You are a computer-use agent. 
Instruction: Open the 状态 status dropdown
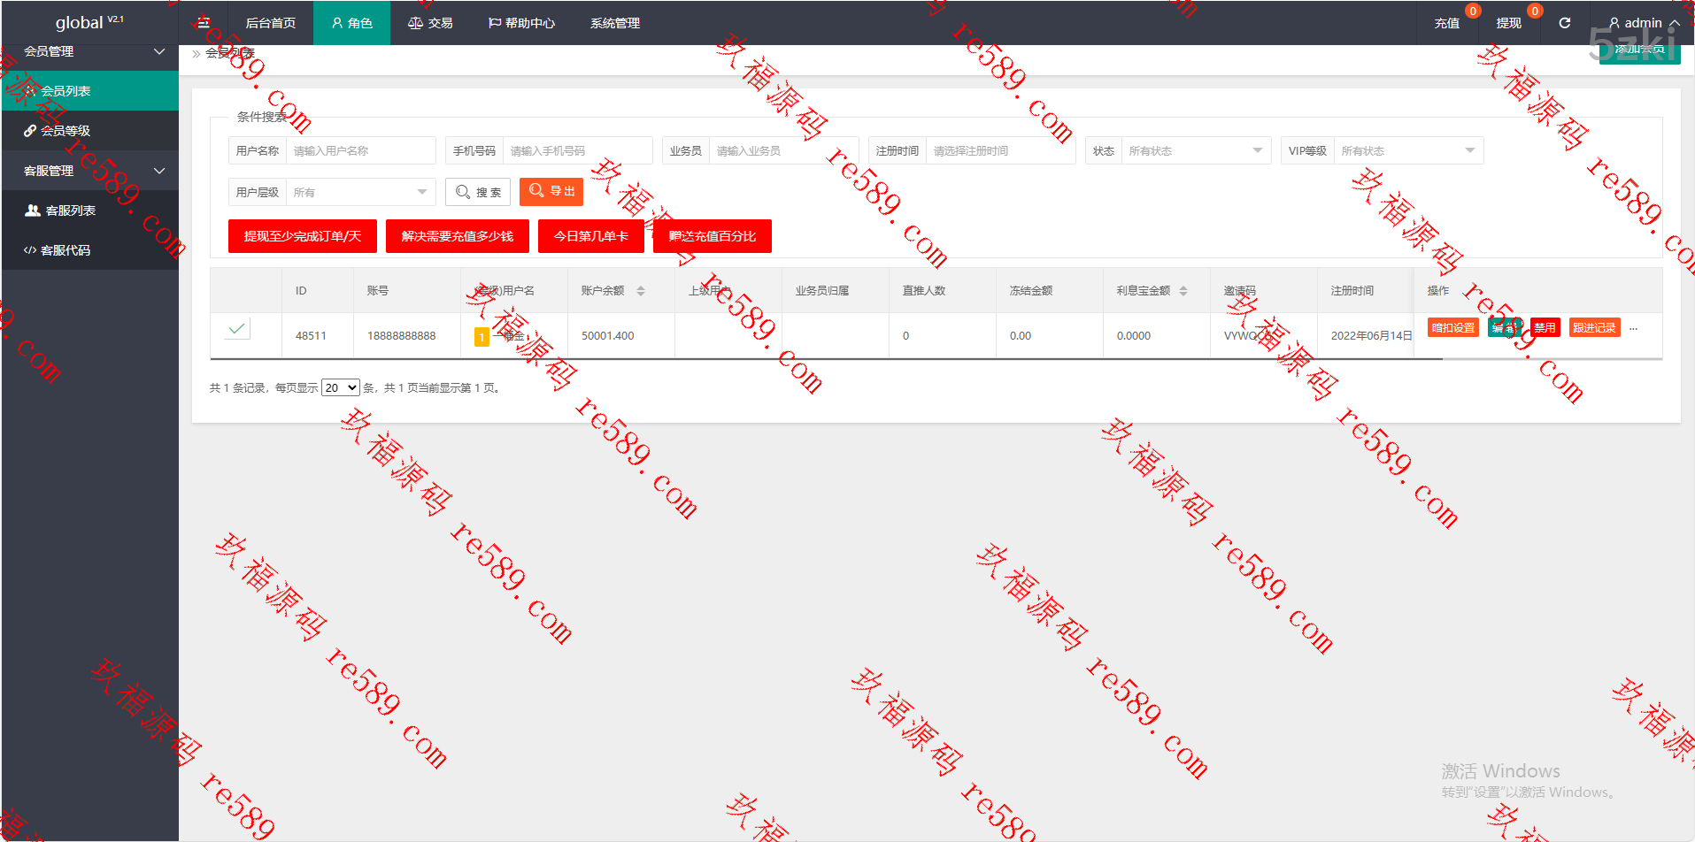coord(1195,151)
